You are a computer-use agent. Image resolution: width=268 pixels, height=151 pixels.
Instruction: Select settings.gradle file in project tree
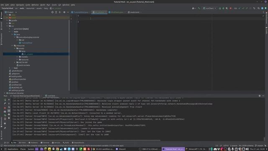coord(16,91)
